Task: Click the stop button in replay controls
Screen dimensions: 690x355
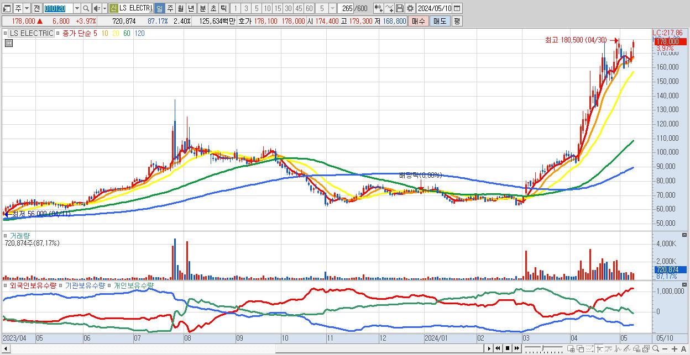Action: click(x=508, y=348)
